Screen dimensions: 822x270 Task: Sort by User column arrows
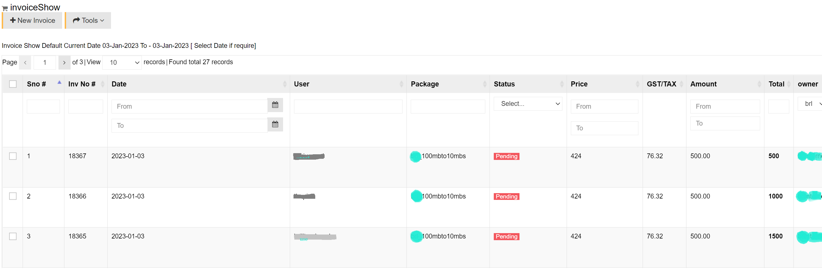tap(401, 84)
